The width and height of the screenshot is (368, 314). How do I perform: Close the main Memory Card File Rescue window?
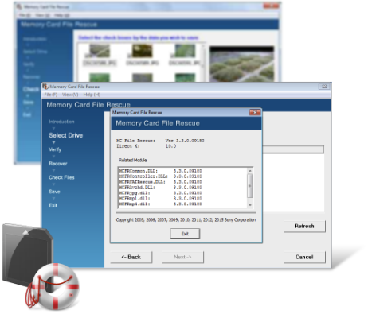click(x=324, y=87)
